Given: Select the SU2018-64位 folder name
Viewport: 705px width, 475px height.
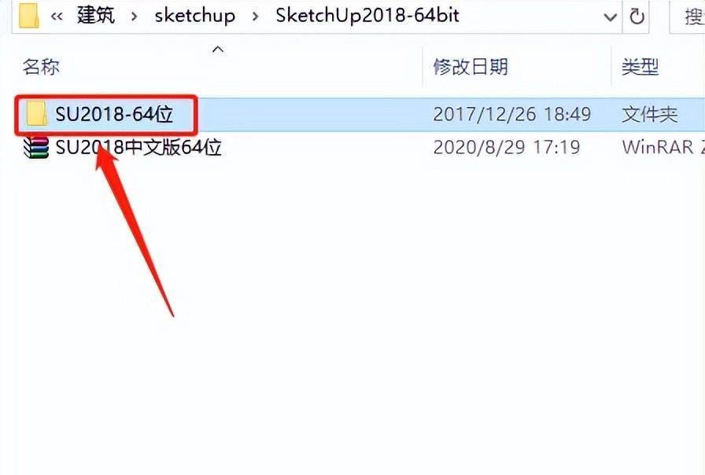Looking at the screenshot, I should coord(114,114).
